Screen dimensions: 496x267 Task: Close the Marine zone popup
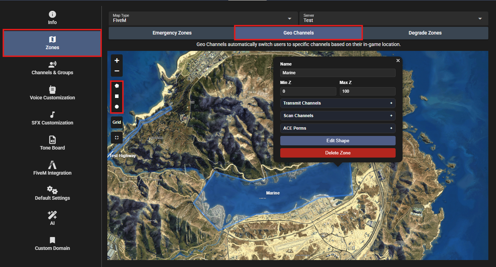click(x=398, y=61)
